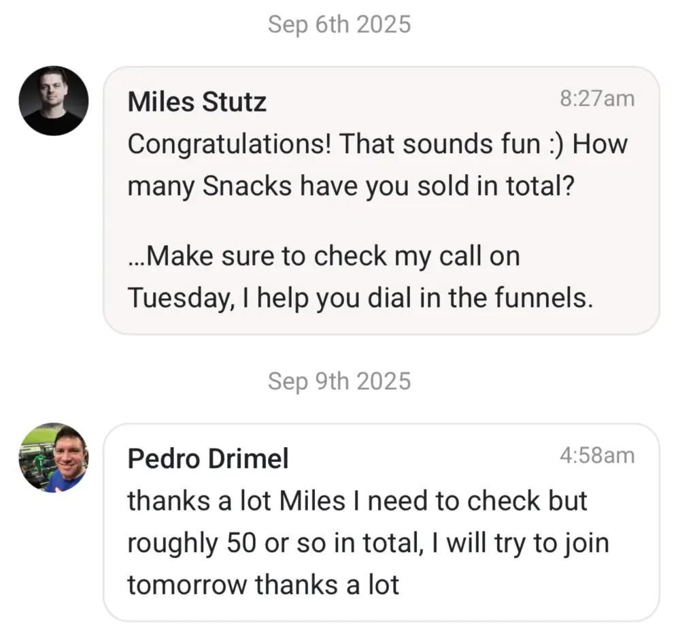Select the Pedro Drimel sender name
Screen dimensions: 680x637
click(208, 459)
